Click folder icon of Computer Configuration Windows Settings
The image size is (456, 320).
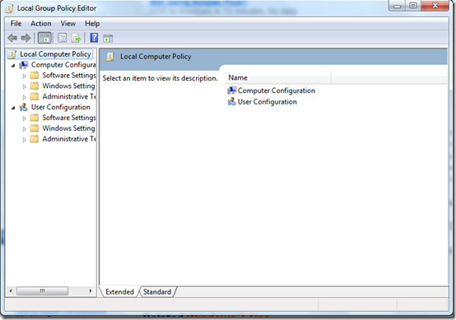pyautogui.click(x=35, y=86)
